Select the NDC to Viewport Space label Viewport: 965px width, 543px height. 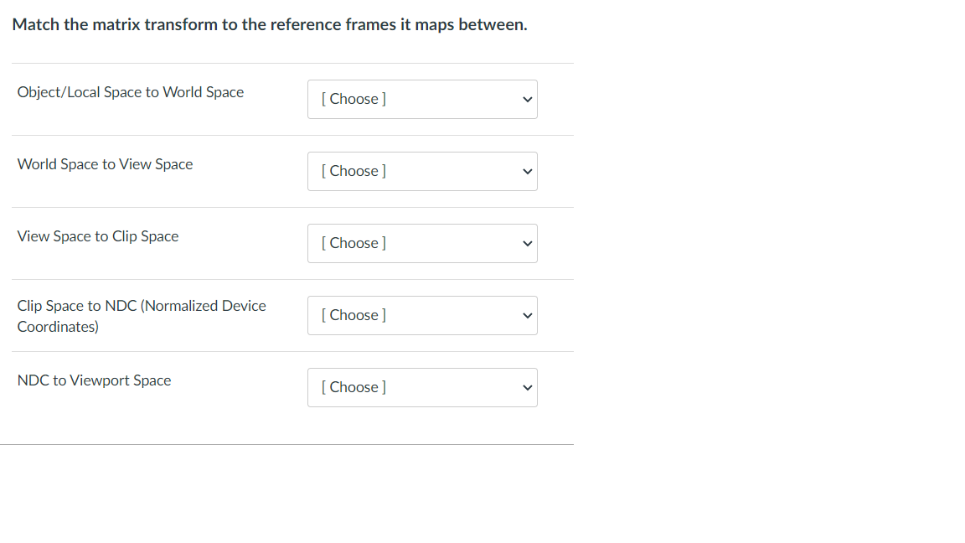tap(94, 380)
